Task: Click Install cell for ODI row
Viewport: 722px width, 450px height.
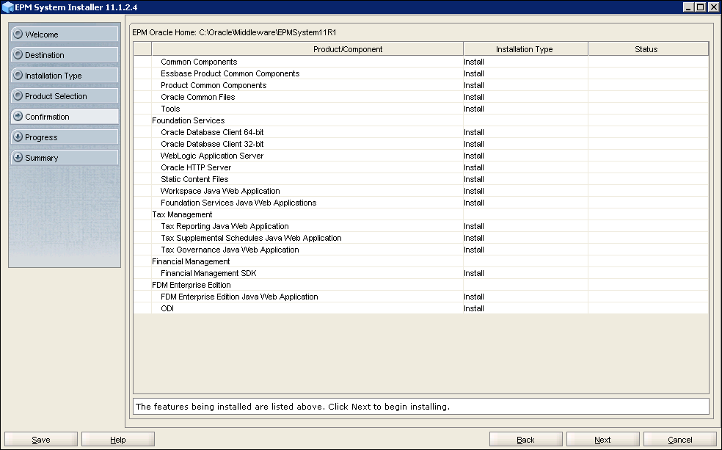Action: pos(525,308)
